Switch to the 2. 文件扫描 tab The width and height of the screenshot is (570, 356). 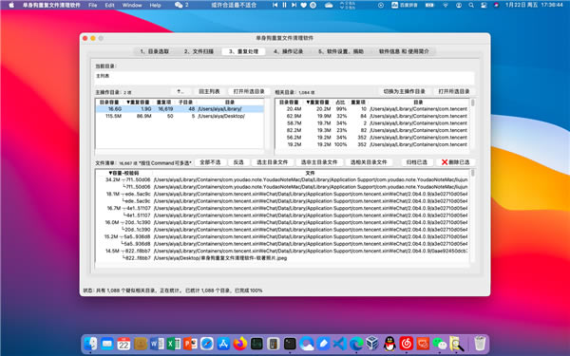point(199,51)
